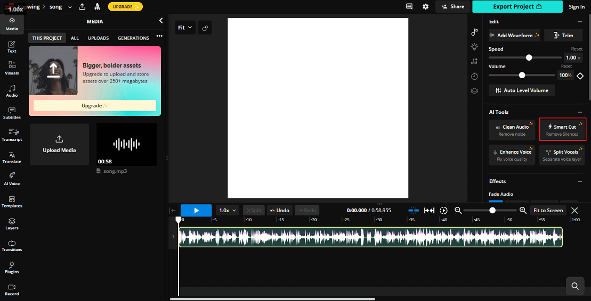
Task: Click Split Vocals AI tool
Action: pyautogui.click(x=562, y=155)
